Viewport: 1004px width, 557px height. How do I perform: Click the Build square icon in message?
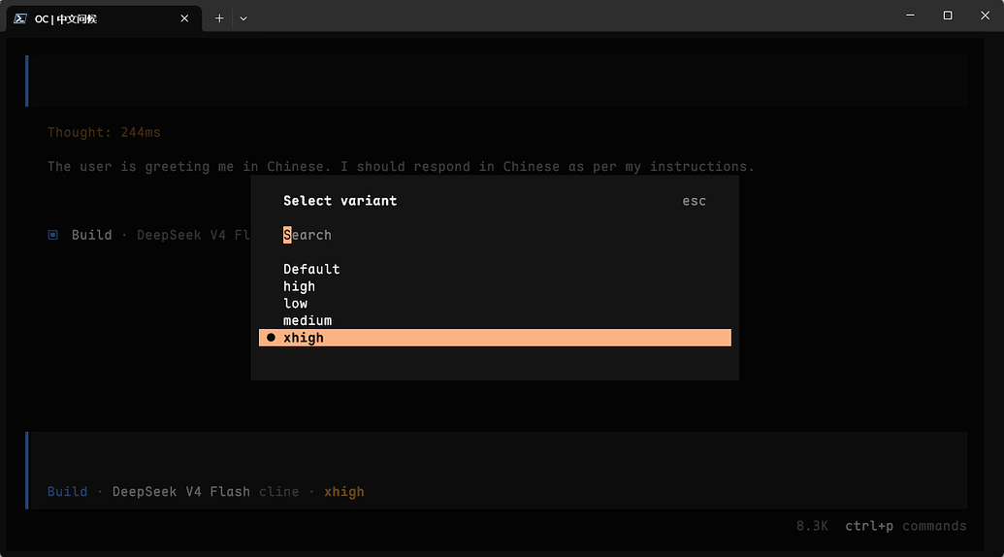click(x=53, y=235)
